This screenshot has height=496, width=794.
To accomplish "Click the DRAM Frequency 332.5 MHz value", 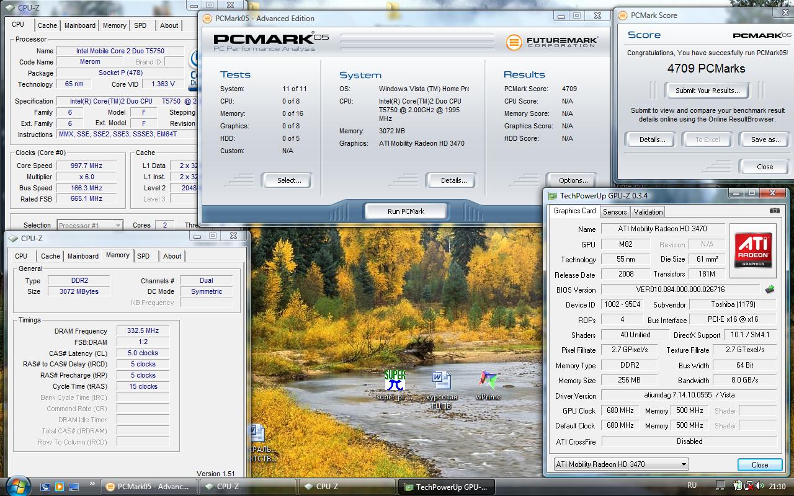I will tap(143, 331).
